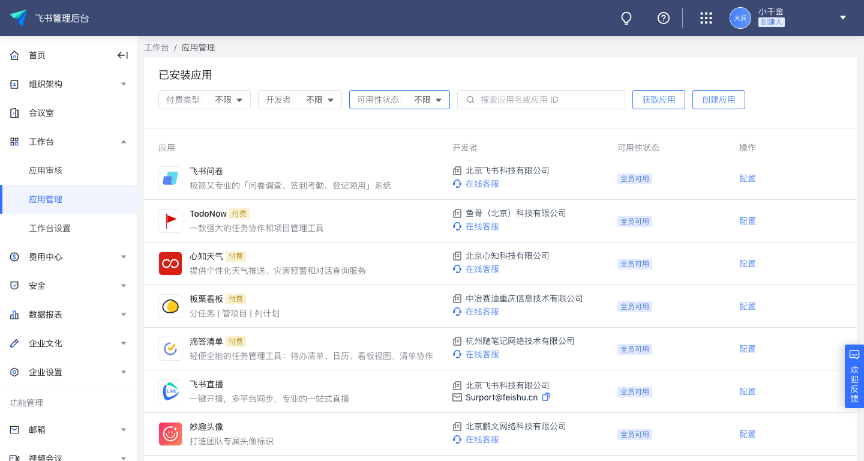Open the user account dropdown arrow
This screenshot has width=864, height=461.
point(843,18)
